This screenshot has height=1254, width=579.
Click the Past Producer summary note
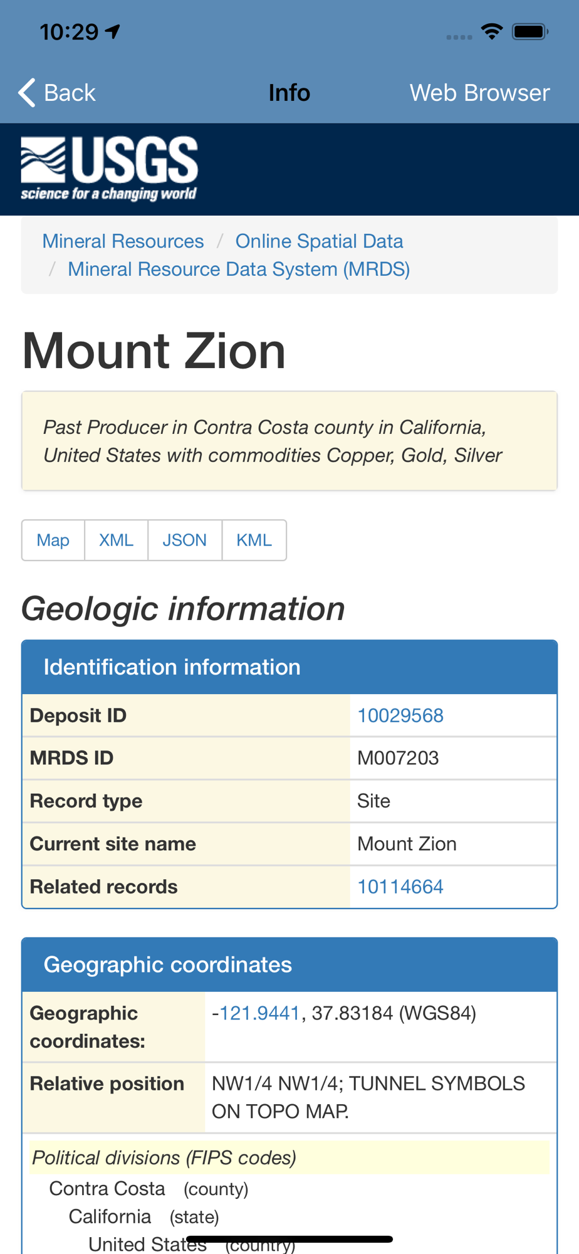289,441
